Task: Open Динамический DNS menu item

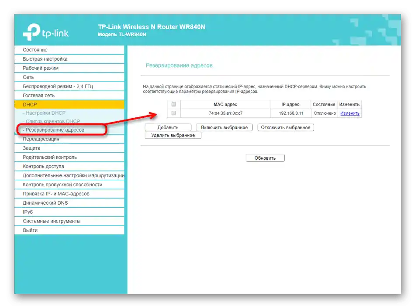Action: 69,203
